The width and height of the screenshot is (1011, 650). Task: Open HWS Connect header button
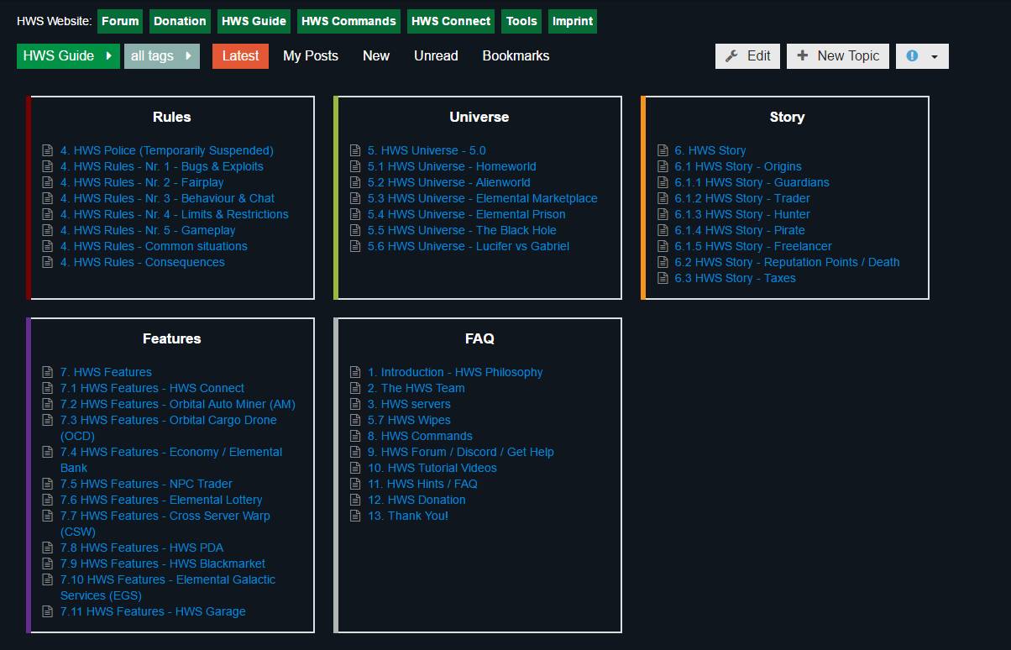coord(451,21)
